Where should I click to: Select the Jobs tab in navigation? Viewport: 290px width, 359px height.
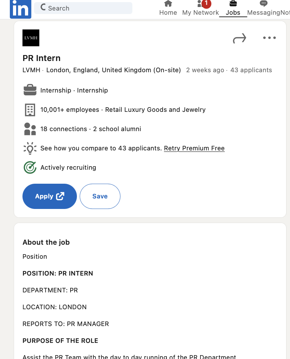pyautogui.click(x=233, y=8)
